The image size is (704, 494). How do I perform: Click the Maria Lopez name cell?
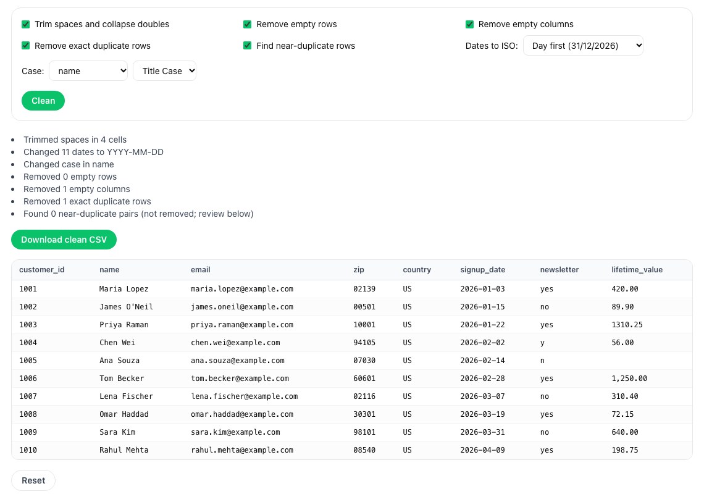click(124, 289)
